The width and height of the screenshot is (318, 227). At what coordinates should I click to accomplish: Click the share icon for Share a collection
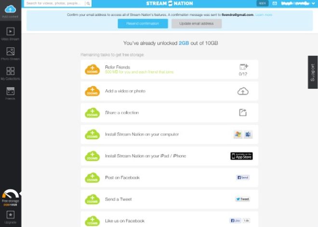243,113
